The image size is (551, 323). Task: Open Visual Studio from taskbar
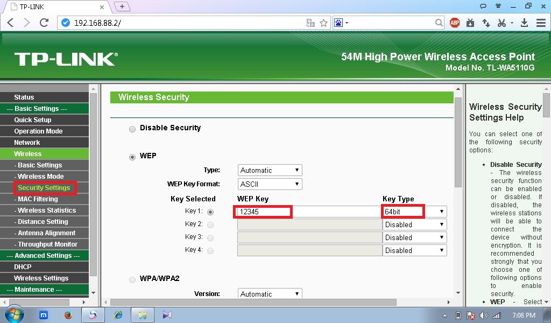tap(167, 315)
